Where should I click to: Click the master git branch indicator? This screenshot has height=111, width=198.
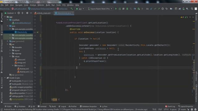click(x=182, y=109)
